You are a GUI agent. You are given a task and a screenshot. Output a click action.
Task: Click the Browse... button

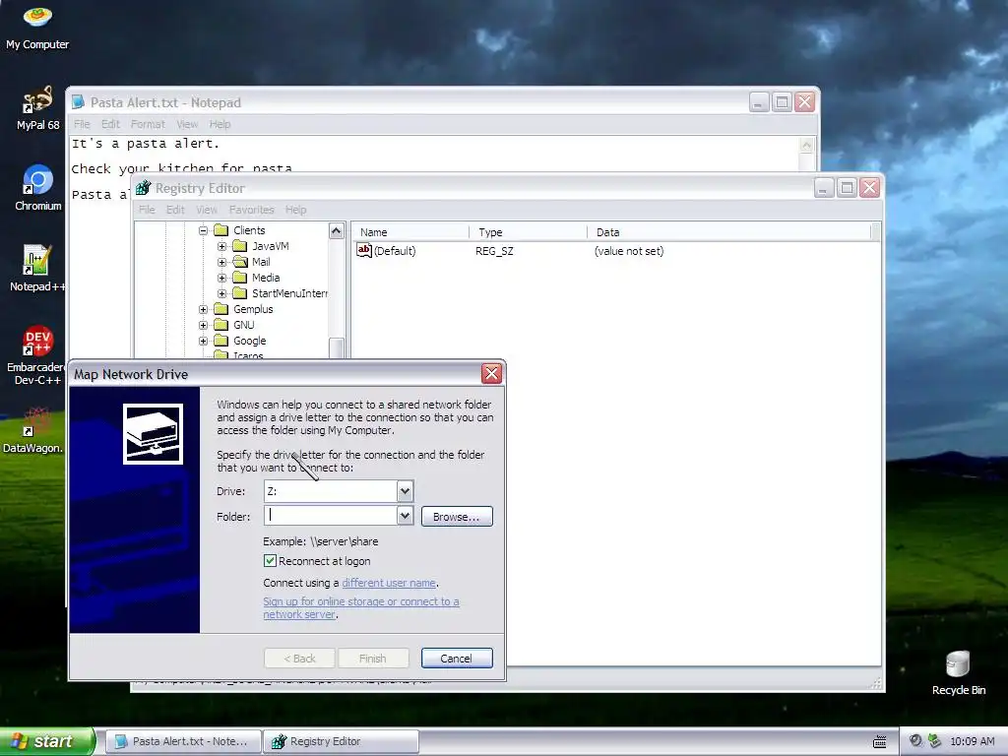click(457, 516)
